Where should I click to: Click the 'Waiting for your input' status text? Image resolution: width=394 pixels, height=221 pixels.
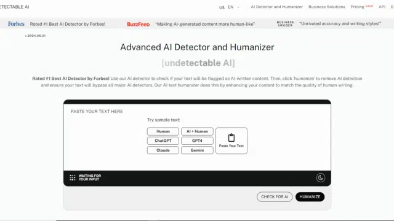90,177
